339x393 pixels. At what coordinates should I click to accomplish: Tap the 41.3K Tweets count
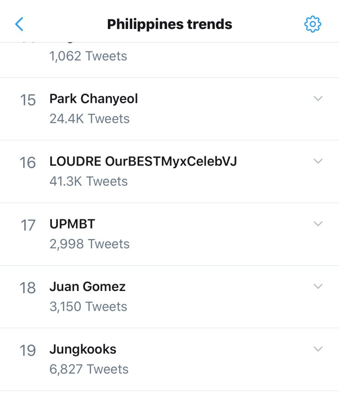pos(89,181)
